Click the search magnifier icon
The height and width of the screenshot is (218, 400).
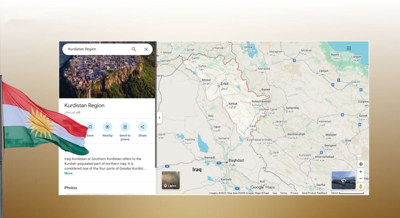[x=134, y=49]
